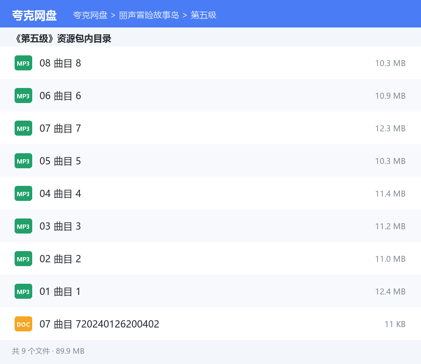Select the file name 07 曲目 7
The height and width of the screenshot is (364, 421).
(60, 128)
